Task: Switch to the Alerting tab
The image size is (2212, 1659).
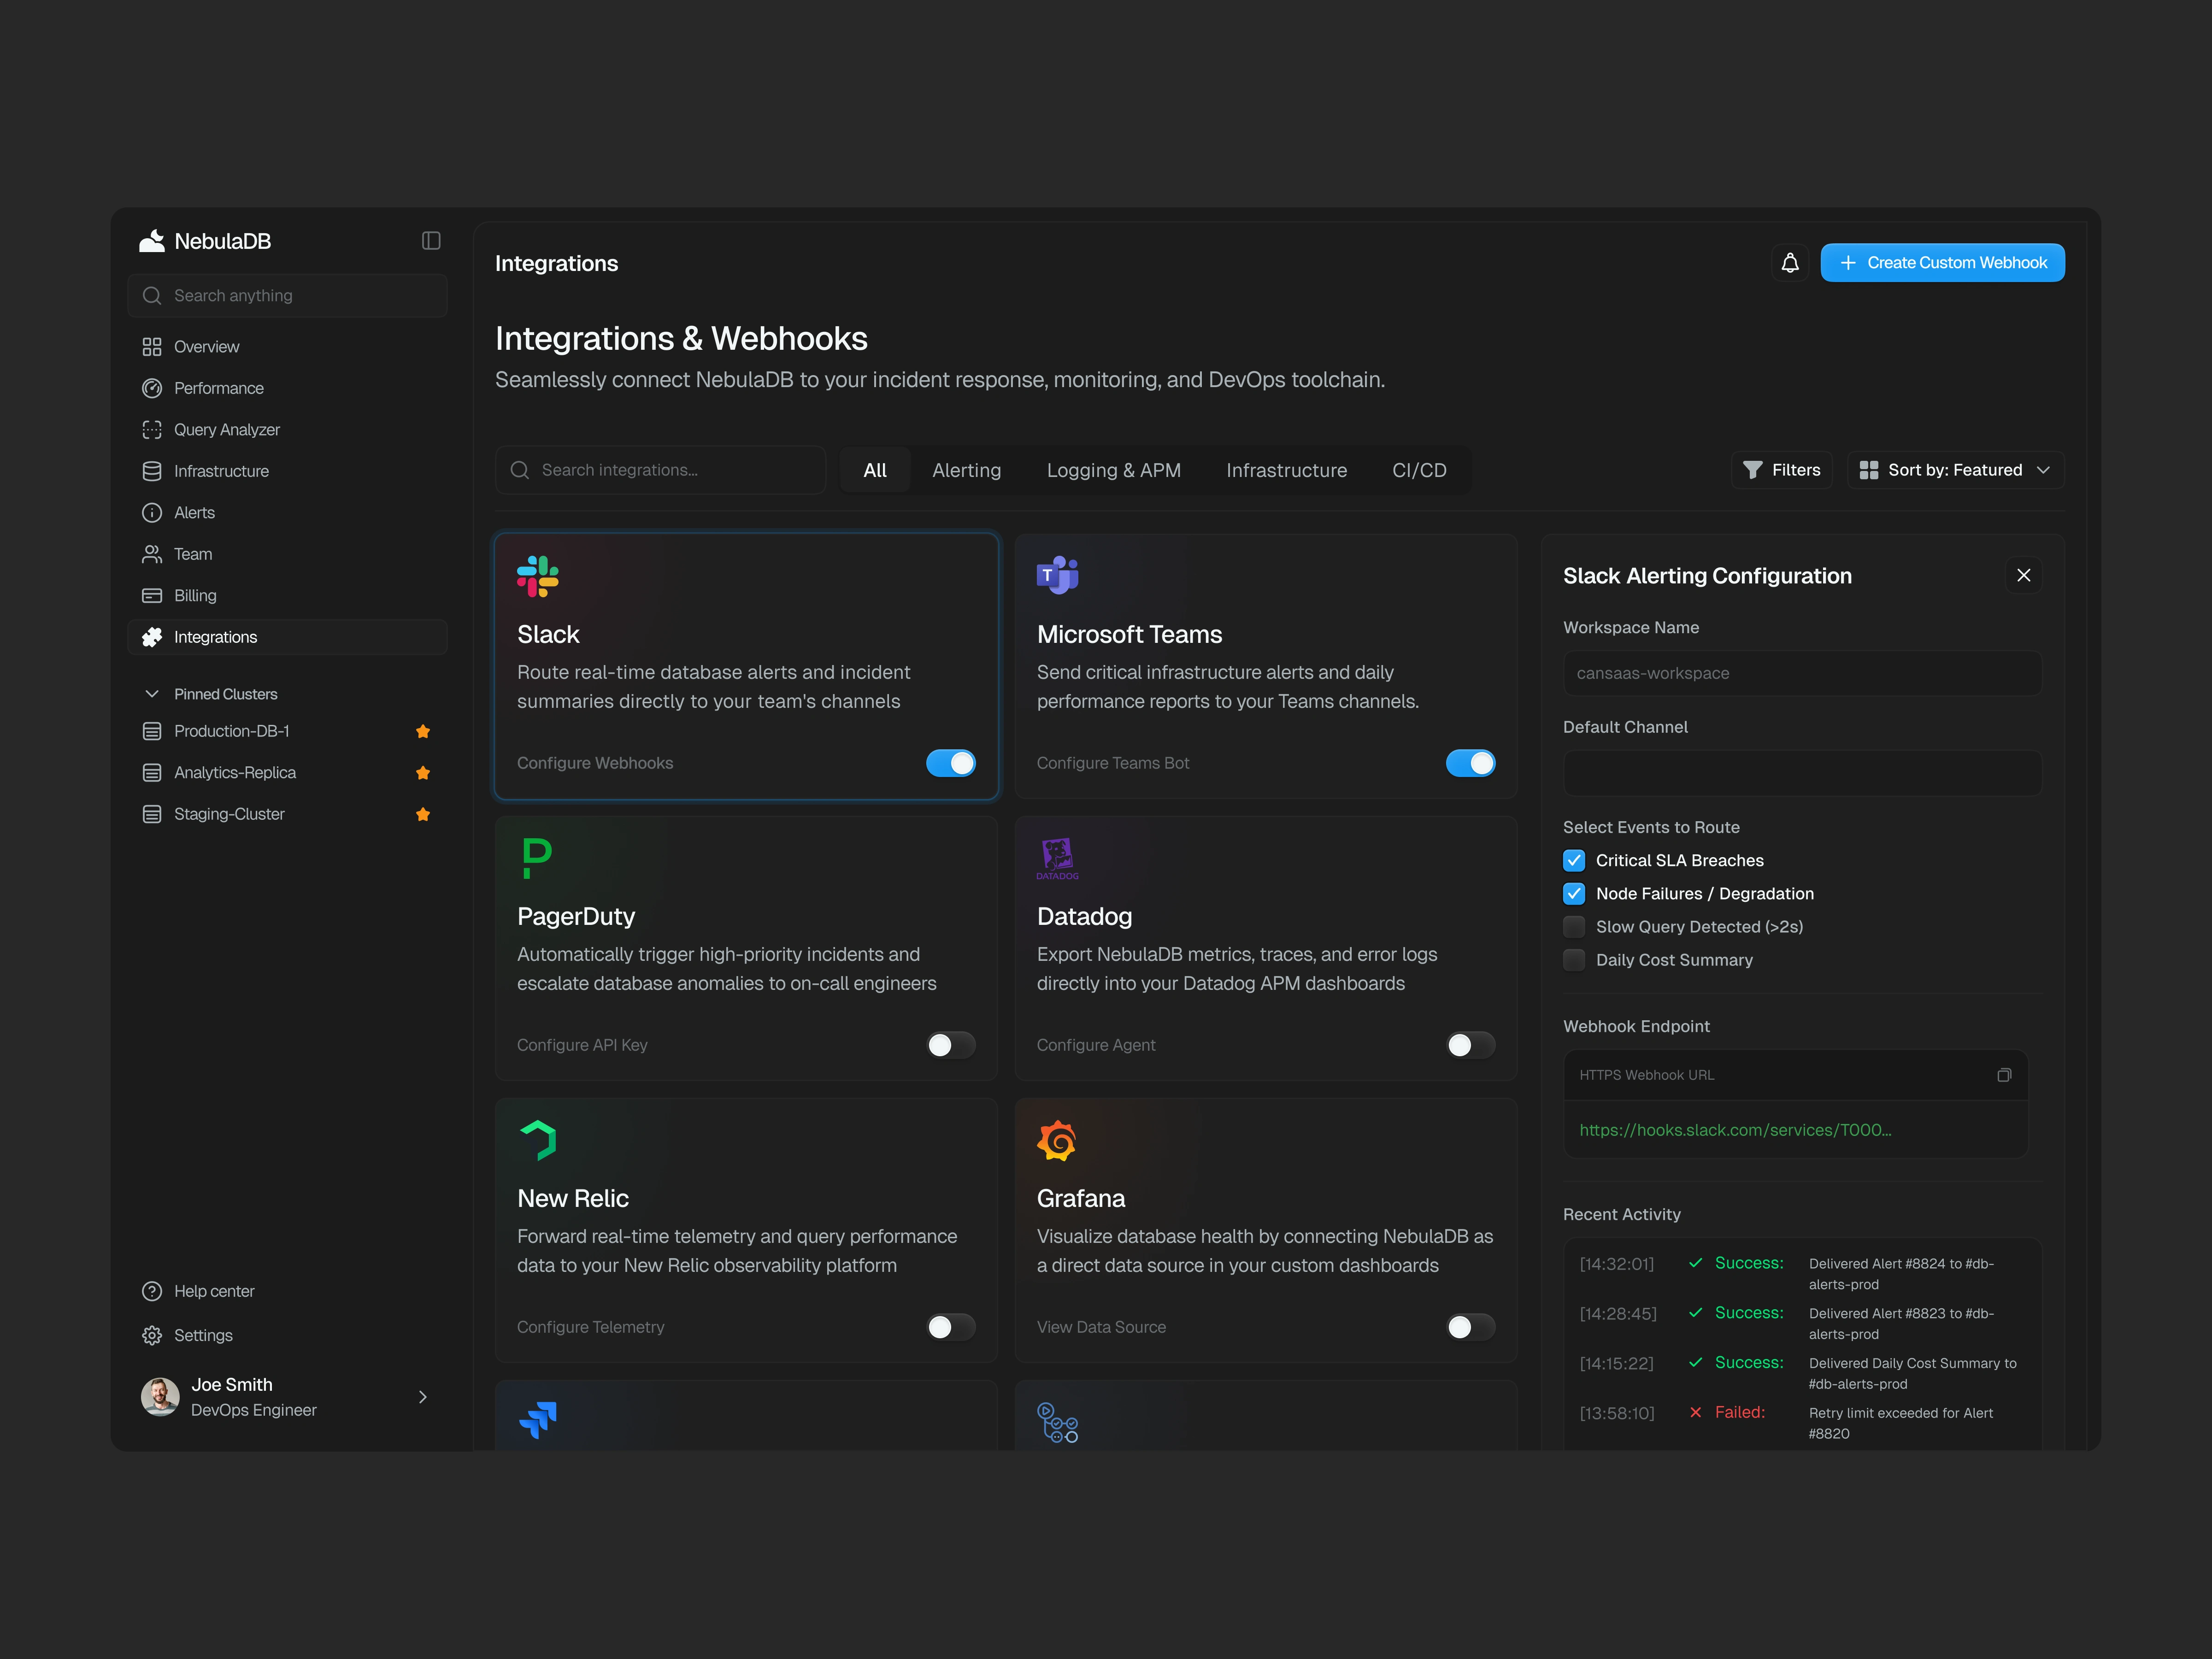Action: click(966, 470)
